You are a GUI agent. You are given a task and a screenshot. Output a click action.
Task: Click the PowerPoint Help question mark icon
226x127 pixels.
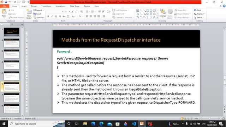pos(224,6)
